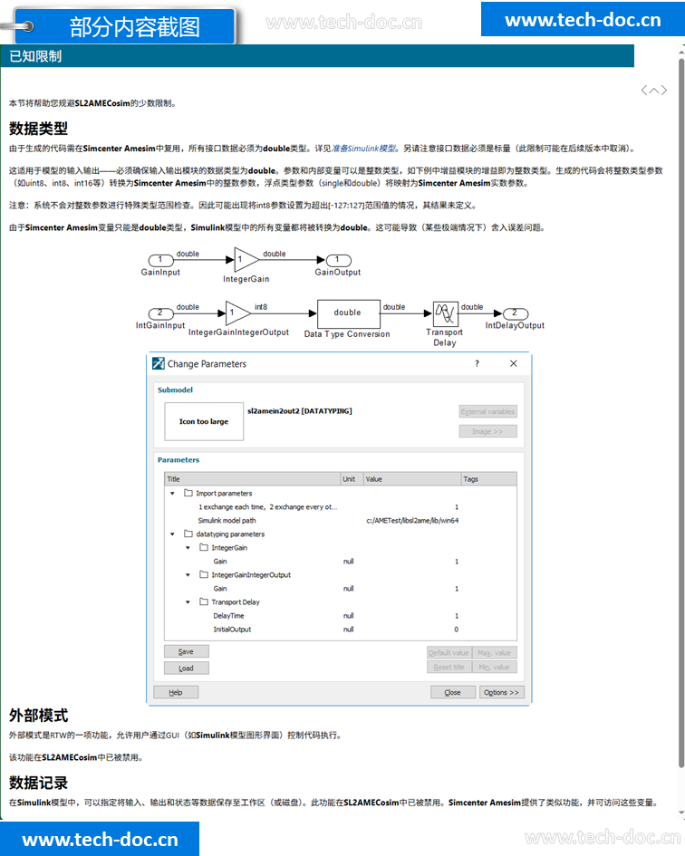Collapse the IntegerGainIntegerOutput tree node
Viewport: 685px width, 856px height.
point(188,575)
